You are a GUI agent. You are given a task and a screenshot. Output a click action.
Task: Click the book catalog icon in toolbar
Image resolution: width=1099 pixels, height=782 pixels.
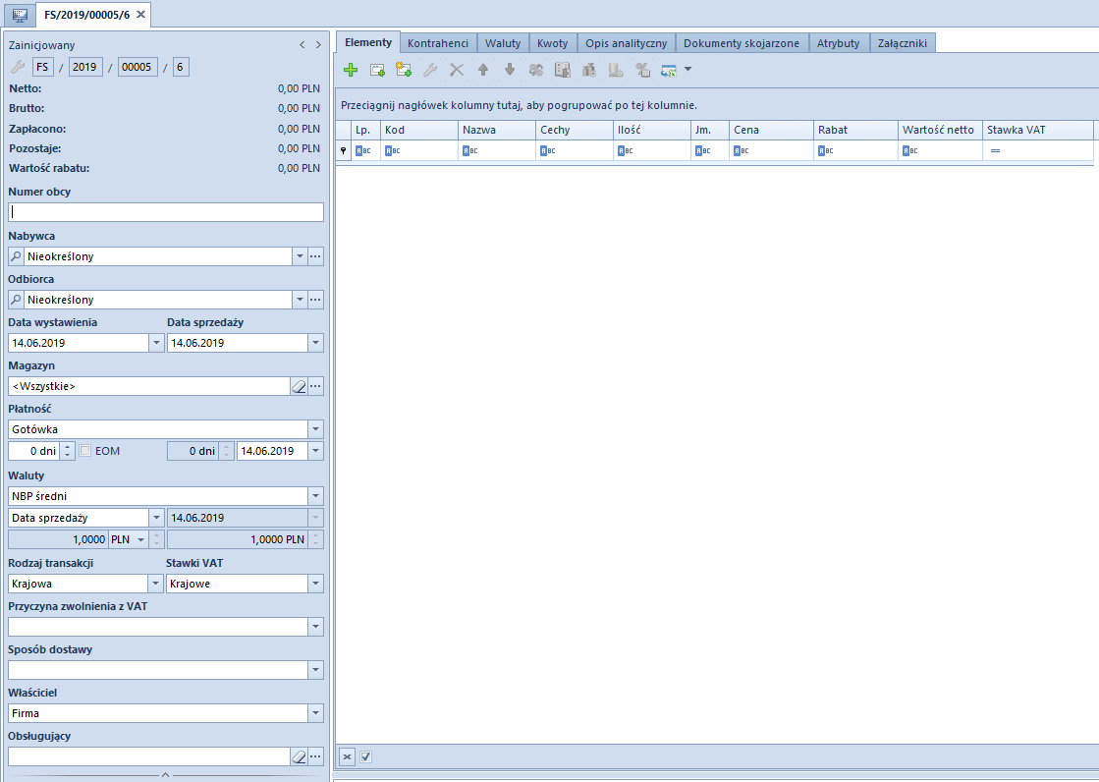tap(563, 70)
